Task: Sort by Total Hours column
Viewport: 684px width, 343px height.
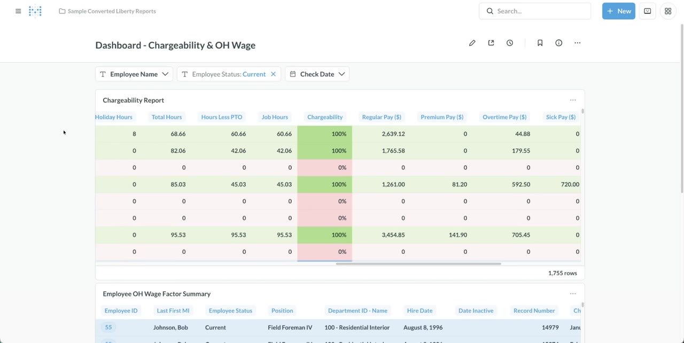Action: tap(167, 117)
